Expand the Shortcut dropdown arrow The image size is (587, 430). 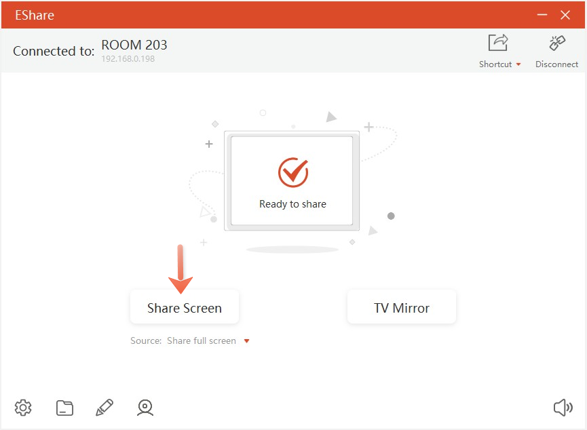click(x=518, y=64)
